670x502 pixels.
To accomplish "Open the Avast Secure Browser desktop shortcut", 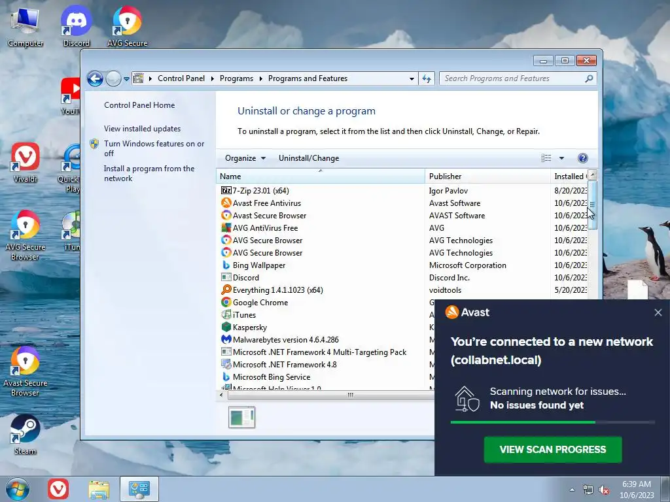I will (x=26, y=371).
